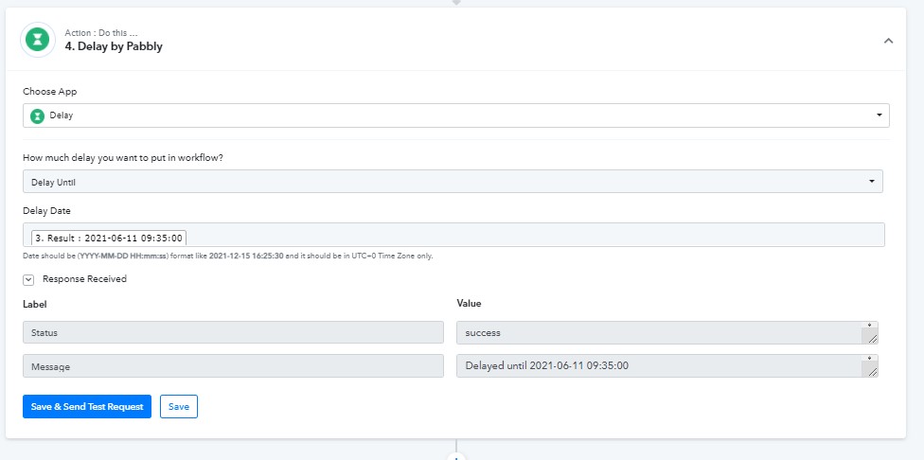The height and width of the screenshot is (460, 924).
Task: Click the 'Value' column header
Action: coord(469,303)
